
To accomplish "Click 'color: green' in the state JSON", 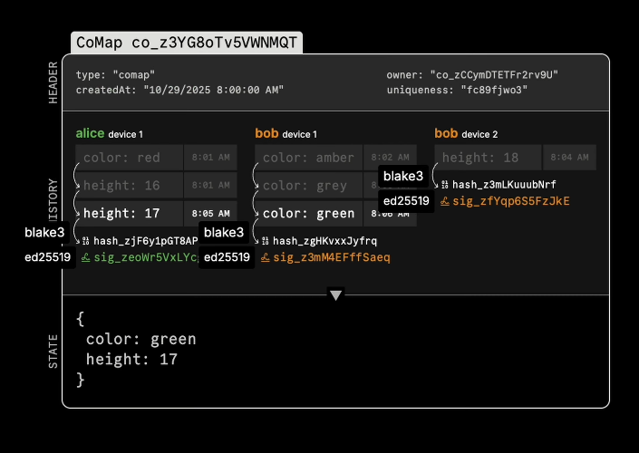I will [141, 339].
